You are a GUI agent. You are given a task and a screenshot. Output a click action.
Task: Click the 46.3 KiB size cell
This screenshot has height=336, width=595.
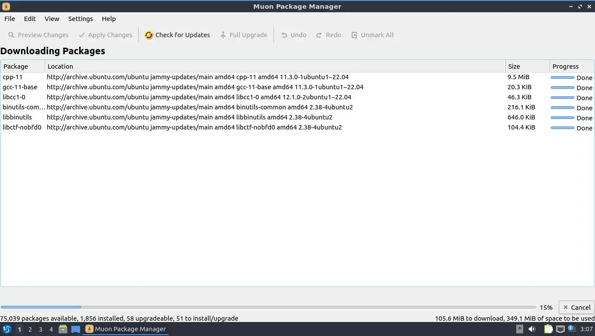tap(519, 97)
